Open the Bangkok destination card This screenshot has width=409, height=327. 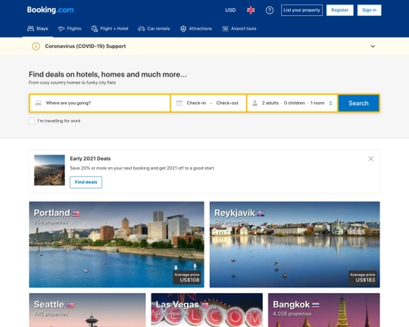point(324,310)
